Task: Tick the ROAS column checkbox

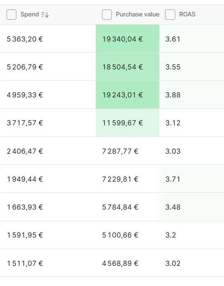Action: (x=170, y=15)
